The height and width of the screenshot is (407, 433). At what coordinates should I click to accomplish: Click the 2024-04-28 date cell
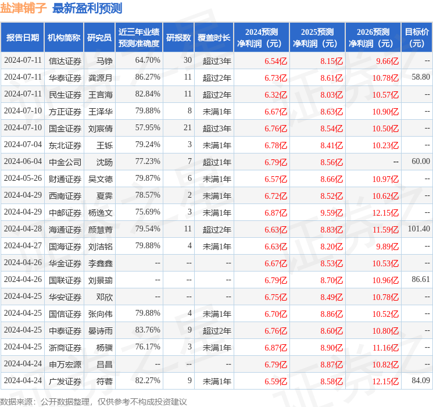pos(23,229)
